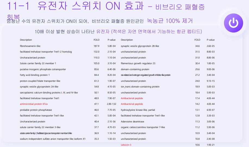Click 'filamentous growth regulator 23' row
Viewport: 249px width, 147px height.
tap(138, 63)
